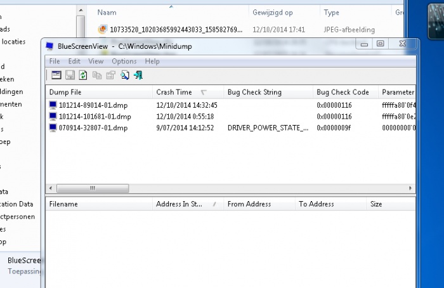The height and width of the screenshot is (288, 444).
Task: Open the Help menu
Action: pos(152,61)
